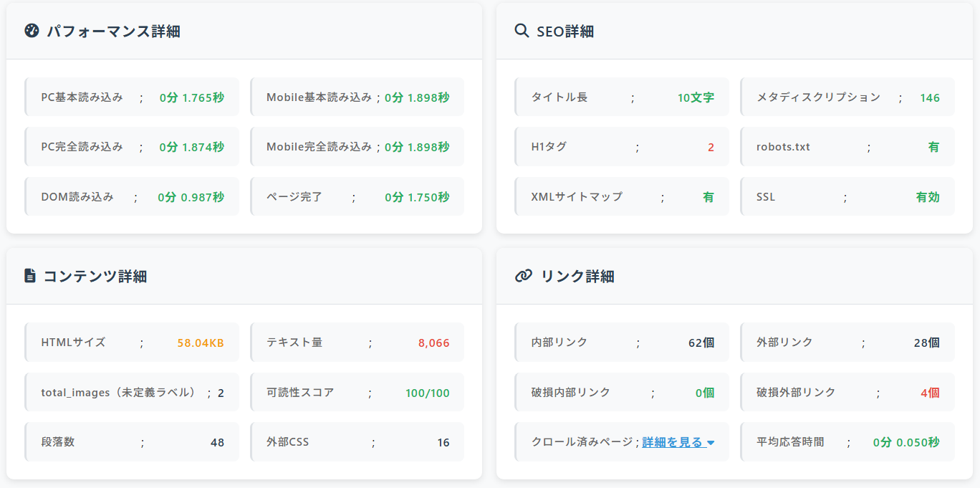This screenshot has width=980, height=488.
Task: Click the テキスト量 8,066 row
Action: click(357, 343)
